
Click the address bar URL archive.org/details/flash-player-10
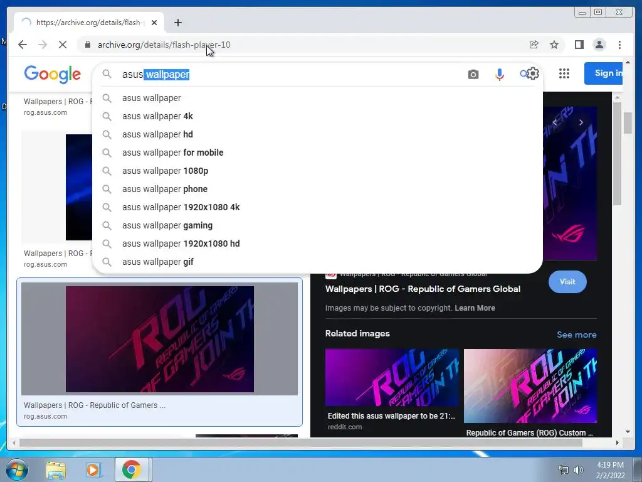[x=164, y=45]
